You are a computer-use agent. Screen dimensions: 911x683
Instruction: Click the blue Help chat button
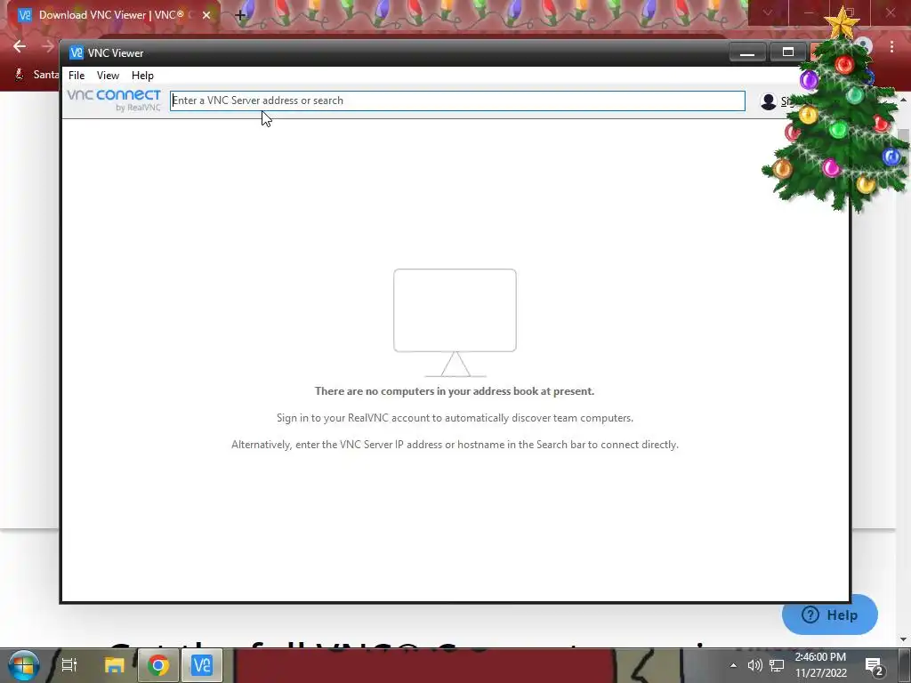pos(829,615)
